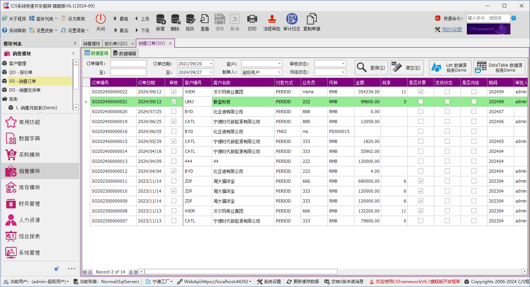Switch to the 销售模块 tab
The image size is (530, 287).
click(92, 44)
